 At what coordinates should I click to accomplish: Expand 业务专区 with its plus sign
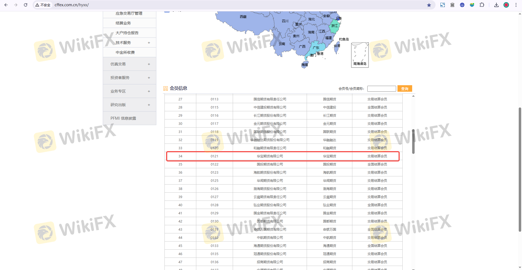click(x=149, y=91)
